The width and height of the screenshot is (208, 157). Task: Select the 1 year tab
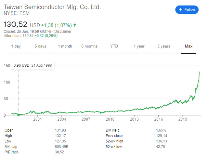coord(139,46)
